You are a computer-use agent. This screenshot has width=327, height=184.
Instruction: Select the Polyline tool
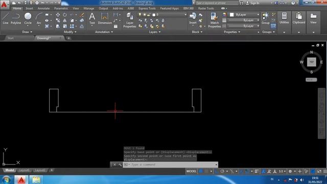tap(16, 18)
